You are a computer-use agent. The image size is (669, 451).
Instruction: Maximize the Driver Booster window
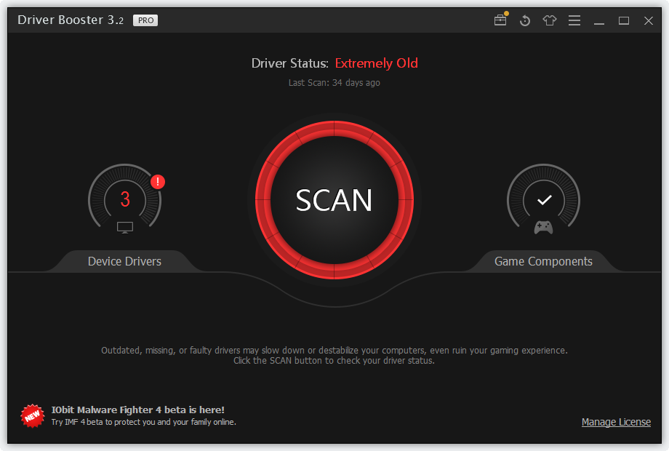point(624,20)
